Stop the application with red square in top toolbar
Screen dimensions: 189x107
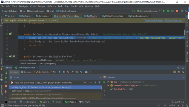tap(177, 11)
